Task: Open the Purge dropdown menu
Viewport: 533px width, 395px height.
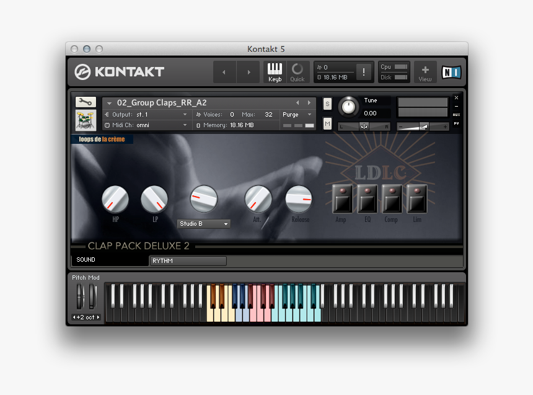Action: [x=296, y=114]
